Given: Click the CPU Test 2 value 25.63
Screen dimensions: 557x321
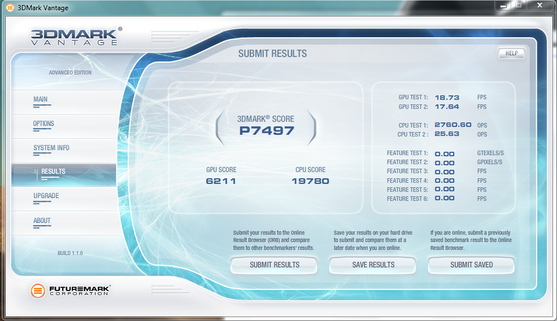Looking at the screenshot, I should (447, 134).
